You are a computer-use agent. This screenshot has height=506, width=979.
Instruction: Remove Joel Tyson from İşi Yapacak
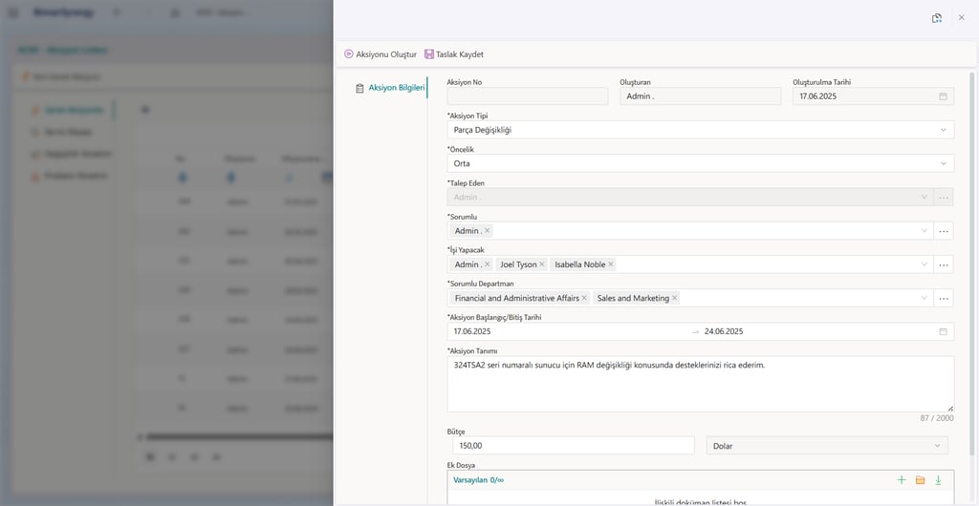point(542,264)
